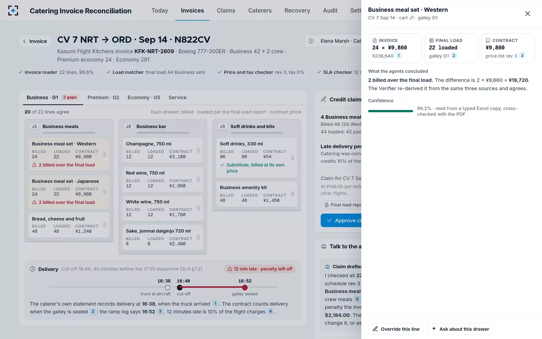Screen dimensions: 542x339
Task: Click Override this line button
Action: (396, 329)
